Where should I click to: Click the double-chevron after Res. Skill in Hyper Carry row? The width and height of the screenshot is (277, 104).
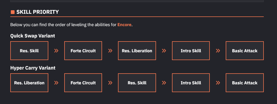point(164,83)
